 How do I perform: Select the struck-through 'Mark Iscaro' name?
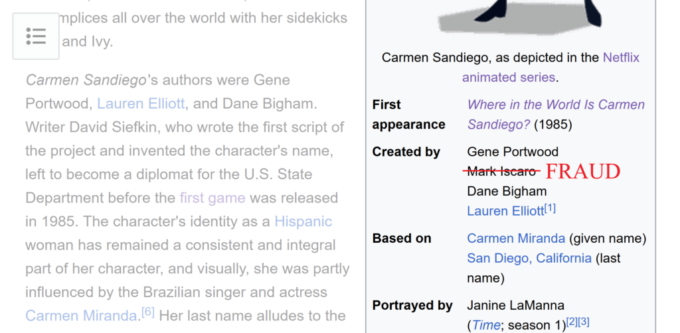click(x=501, y=172)
